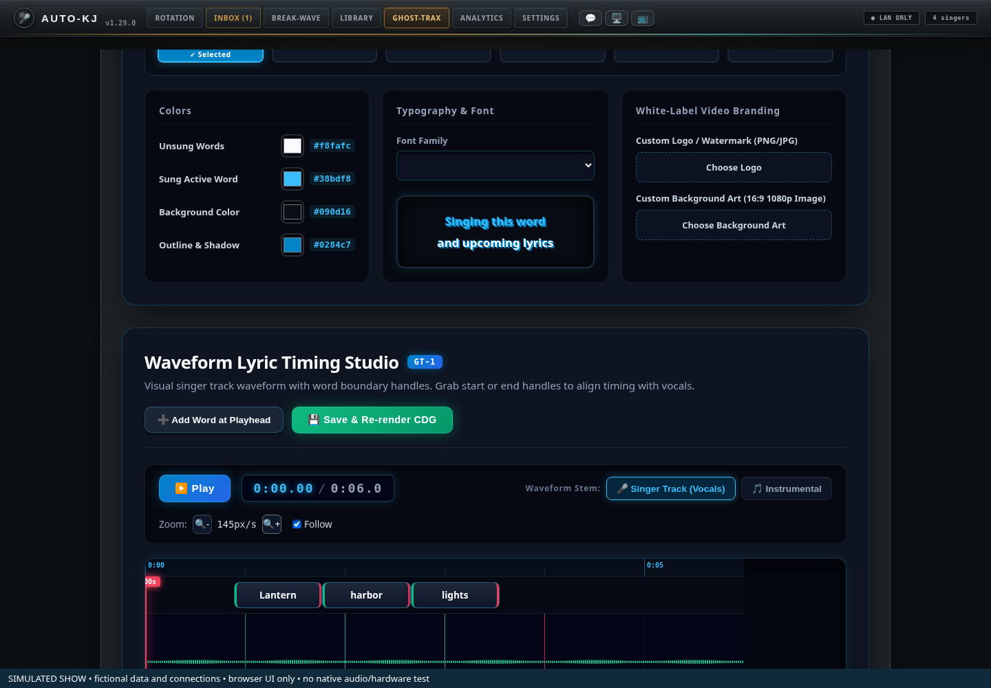Zoom in the waveform with magnifier plus
This screenshot has width=991, height=688.
[272, 524]
